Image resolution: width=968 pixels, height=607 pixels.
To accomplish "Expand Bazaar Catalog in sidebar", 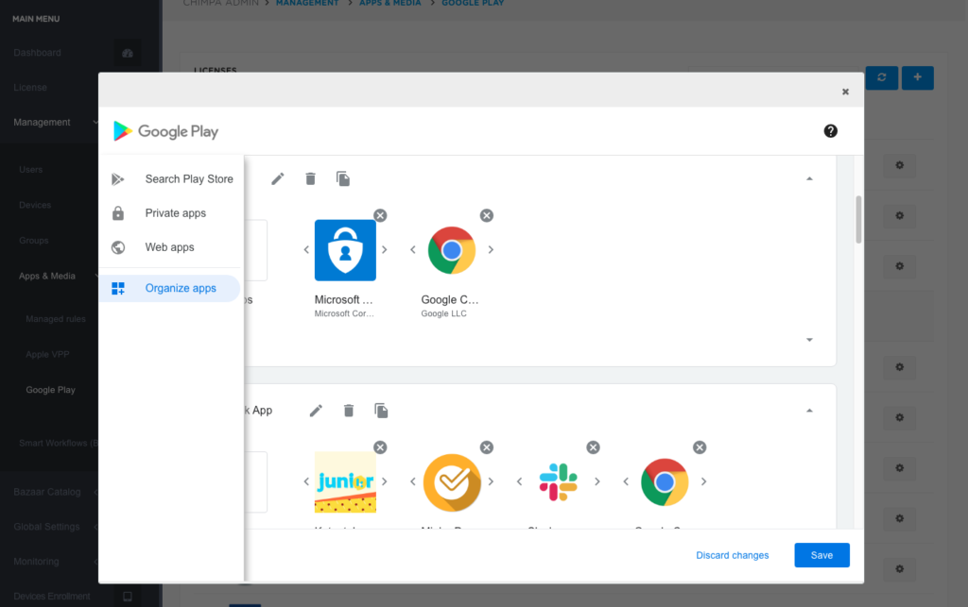I will 47,492.
